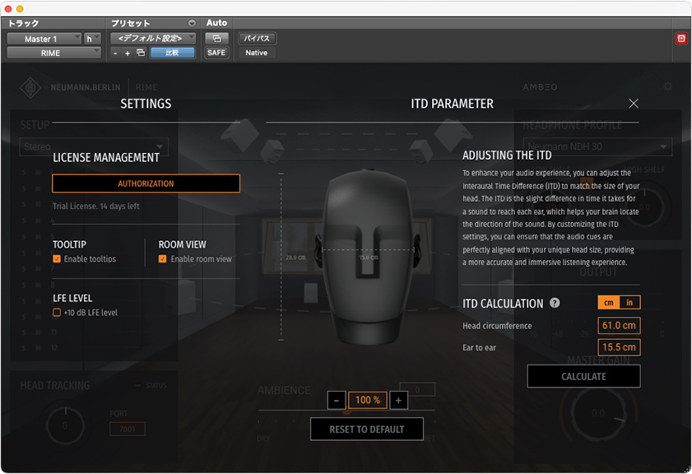Viewport: 692px width, 474px height.
Task: Increase the percentage with the plus stepper
Action: click(398, 400)
